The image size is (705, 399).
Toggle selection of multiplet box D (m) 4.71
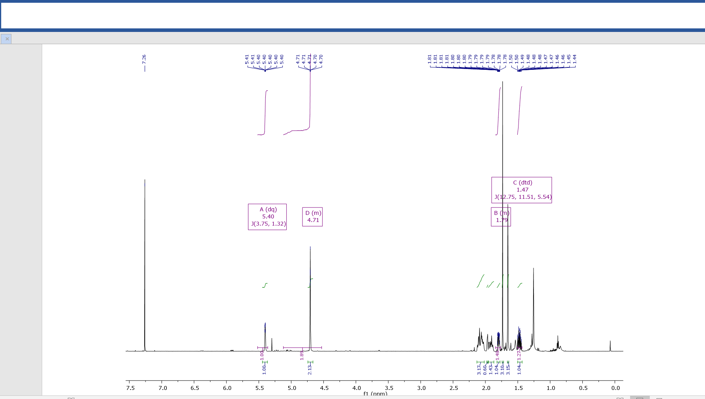coord(312,216)
